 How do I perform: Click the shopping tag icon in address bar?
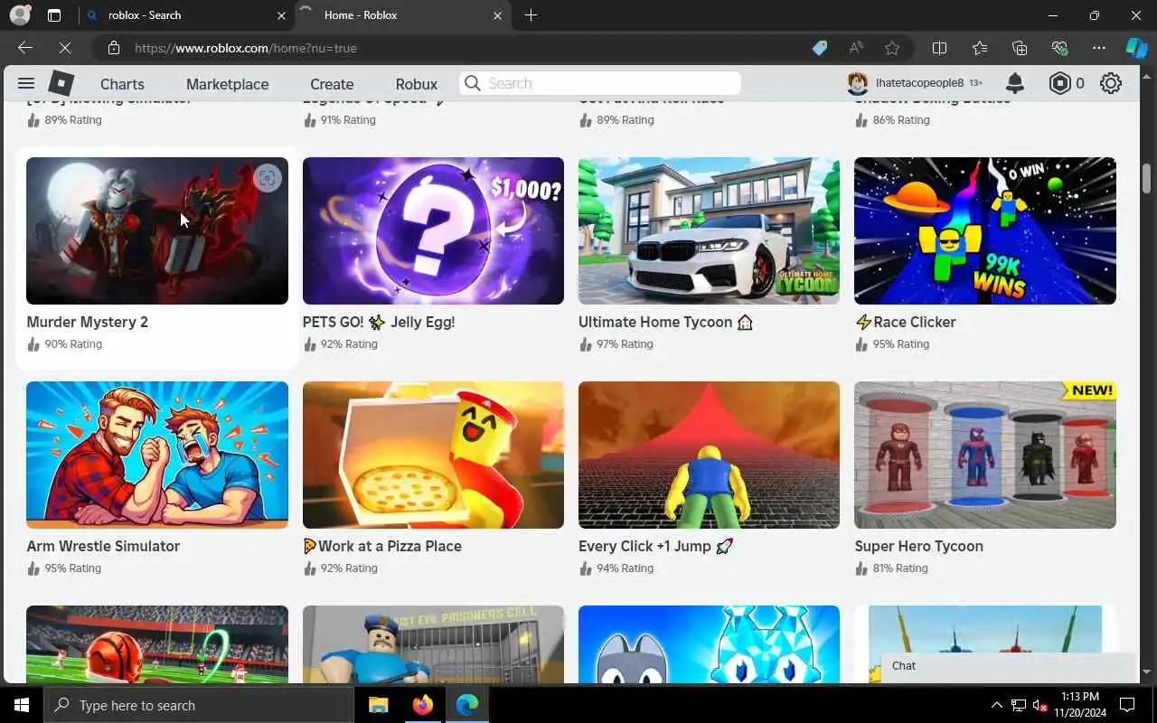820,48
